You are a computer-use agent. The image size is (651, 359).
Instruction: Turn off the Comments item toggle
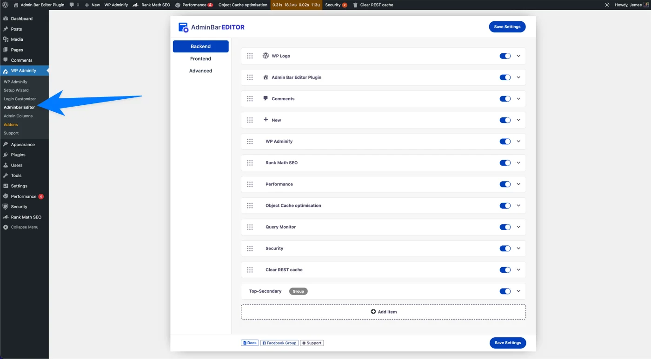[505, 98]
